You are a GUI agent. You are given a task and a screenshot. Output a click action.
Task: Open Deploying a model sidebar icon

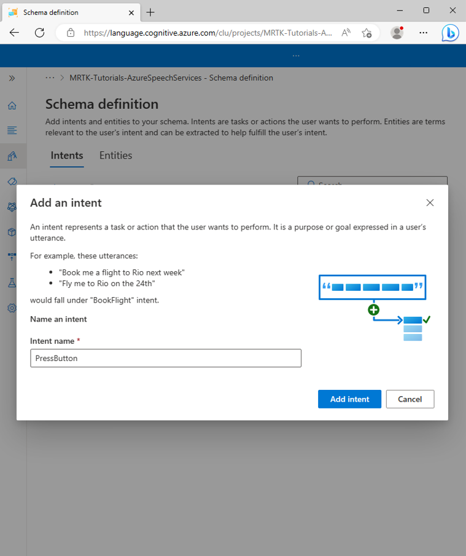[x=12, y=256]
